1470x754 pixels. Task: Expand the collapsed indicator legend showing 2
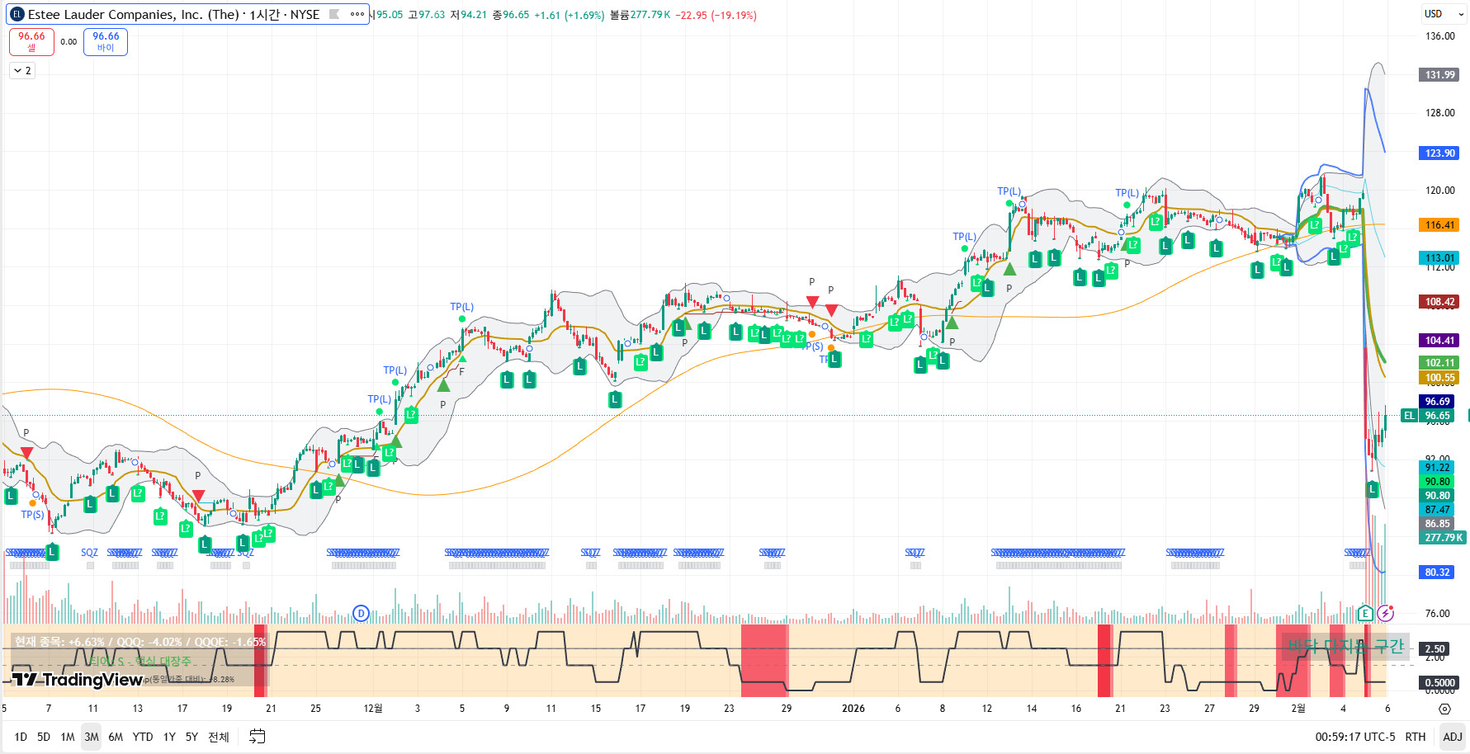[22, 71]
